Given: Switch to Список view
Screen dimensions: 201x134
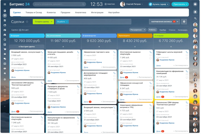Looking at the screenshot, I should tap(172, 30).
